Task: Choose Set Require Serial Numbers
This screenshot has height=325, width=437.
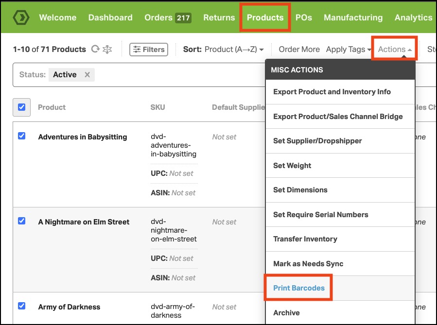Action: tap(340, 214)
